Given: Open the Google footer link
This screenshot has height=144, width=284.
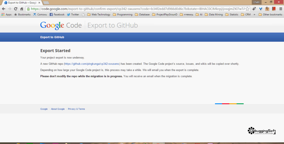Looking at the screenshot, I should [x=44, y=109].
